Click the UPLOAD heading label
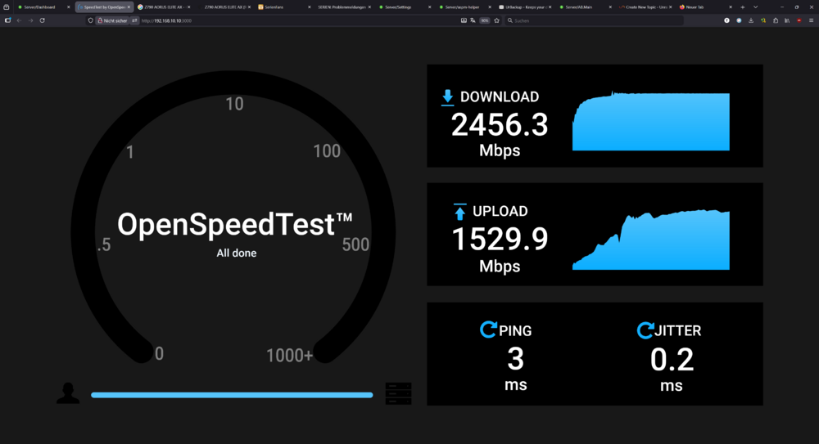Screen dimensions: 819x444 click(500, 211)
